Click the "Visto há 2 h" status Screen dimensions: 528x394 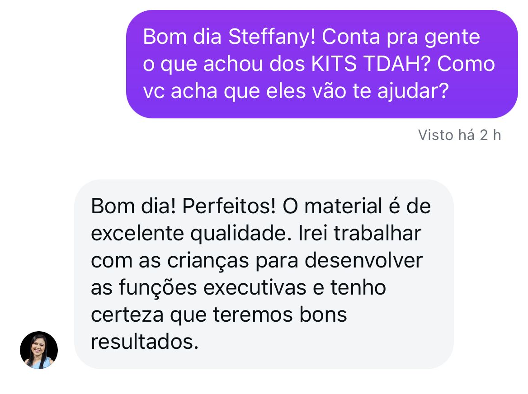pyautogui.click(x=459, y=135)
